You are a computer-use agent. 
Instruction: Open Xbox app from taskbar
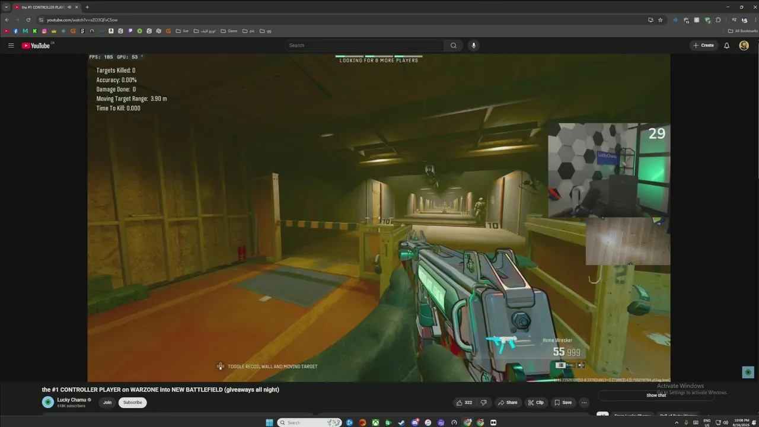[375, 422]
